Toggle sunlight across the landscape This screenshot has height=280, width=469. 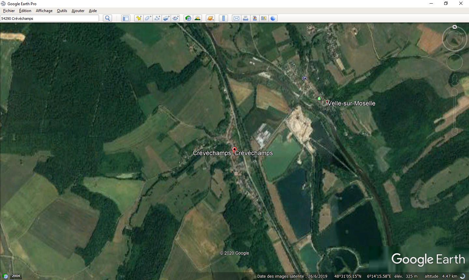pyautogui.click(x=197, y=18)
